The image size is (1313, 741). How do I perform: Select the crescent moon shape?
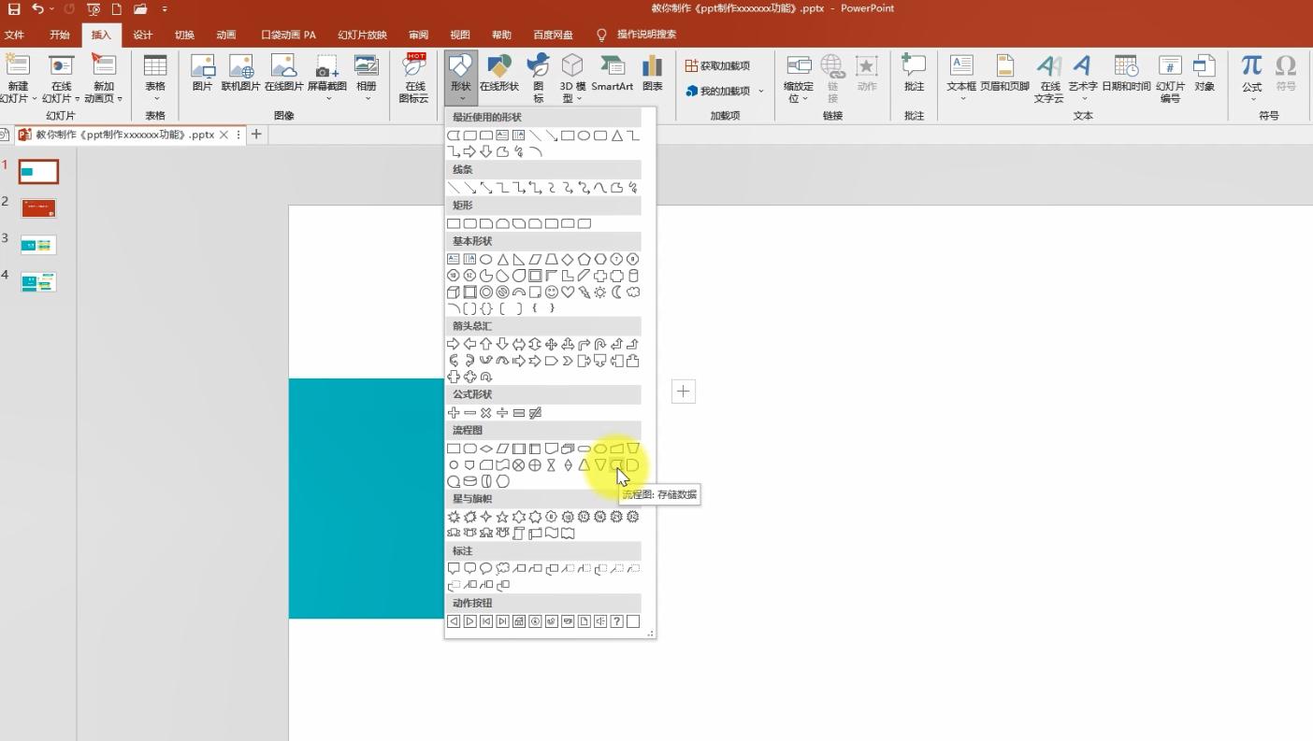point(617,292)
